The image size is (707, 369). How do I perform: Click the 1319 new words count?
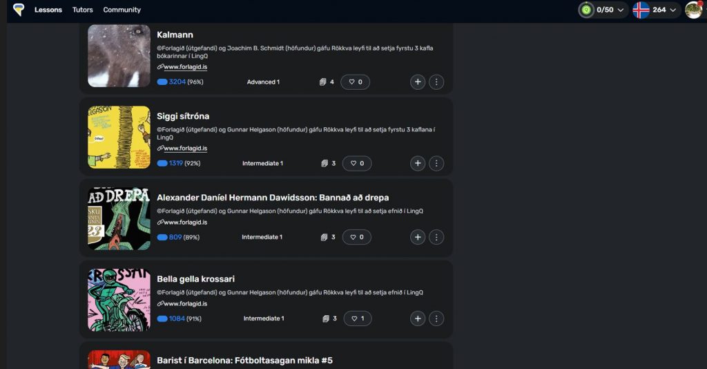(x=176, y=163)
